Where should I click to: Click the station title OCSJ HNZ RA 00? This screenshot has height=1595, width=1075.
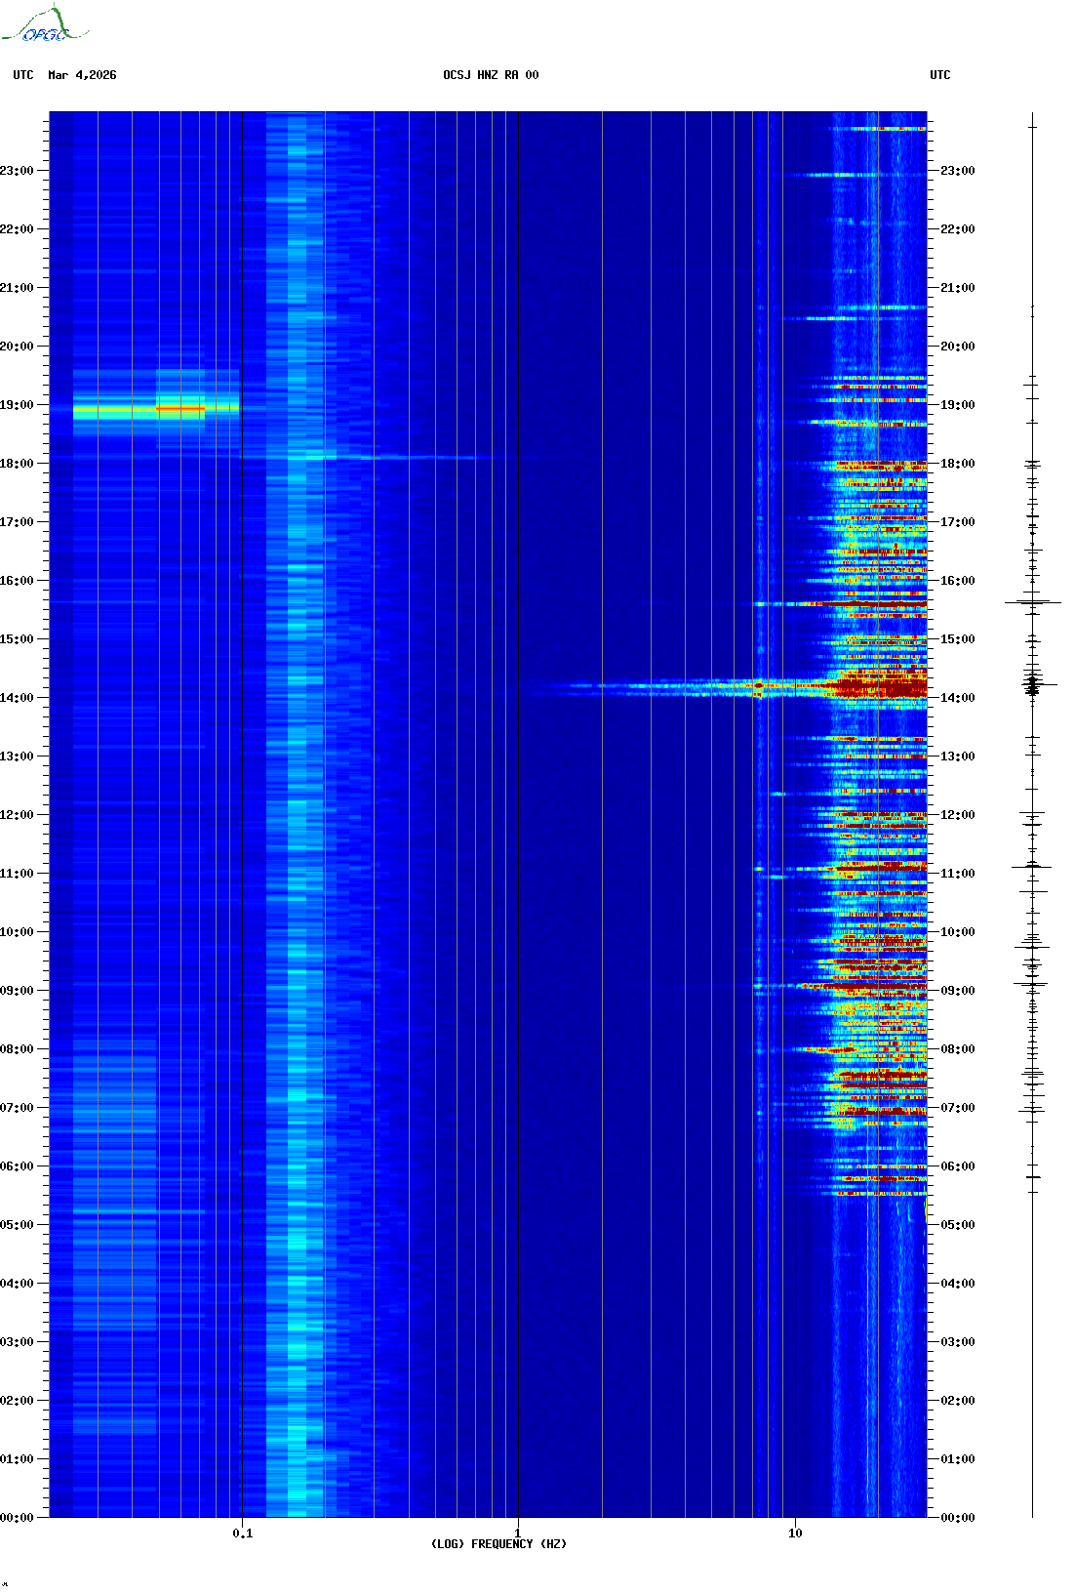pos(491,75)
